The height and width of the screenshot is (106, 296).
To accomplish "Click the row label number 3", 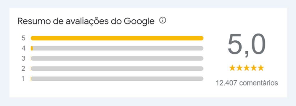I will pyautogui.click(x=23, y=59).
